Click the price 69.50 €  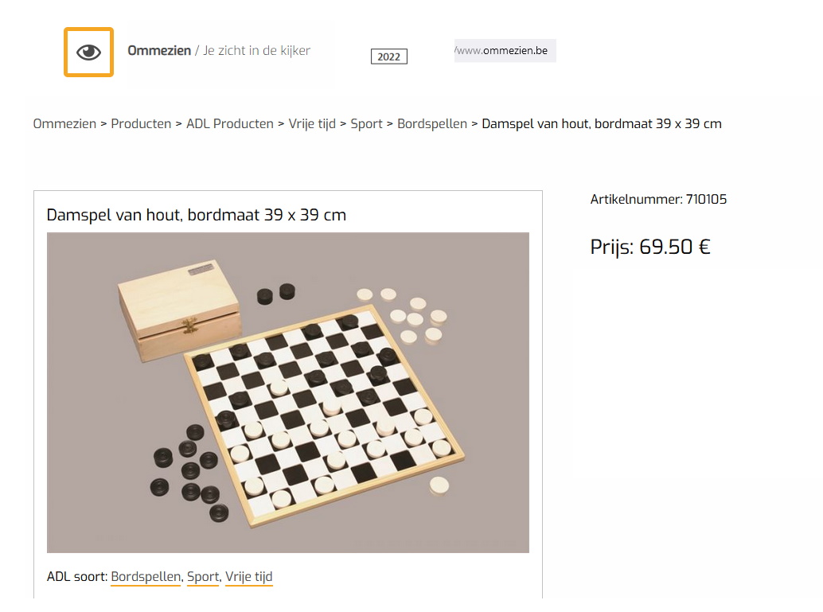(650, 247)
